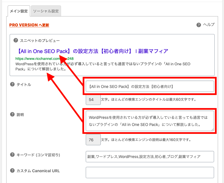224x183 pixels.
Task: Click the カスタム Canonical URL label
Action: point(38,171)
